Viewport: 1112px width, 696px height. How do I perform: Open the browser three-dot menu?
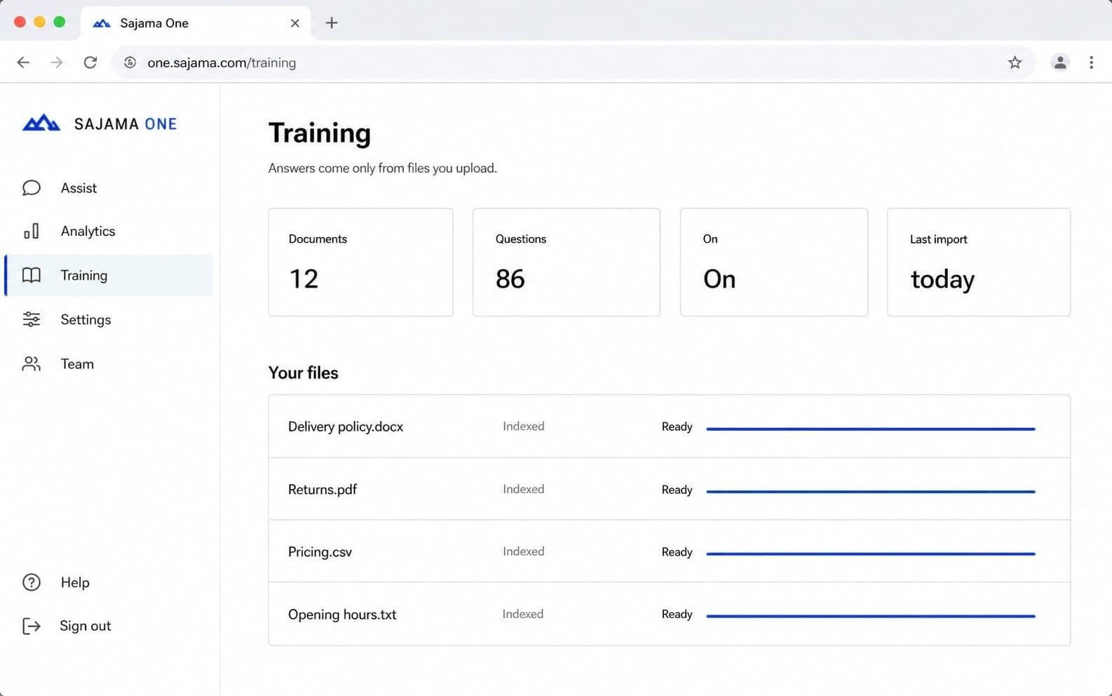point(1091,62)
